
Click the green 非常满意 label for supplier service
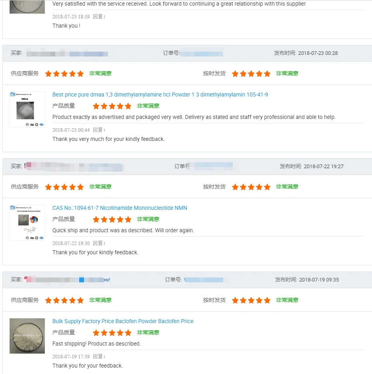click(x=100, y=74)
